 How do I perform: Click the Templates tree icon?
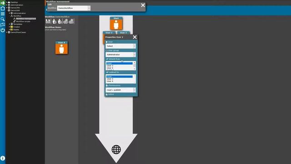point(12,24)
